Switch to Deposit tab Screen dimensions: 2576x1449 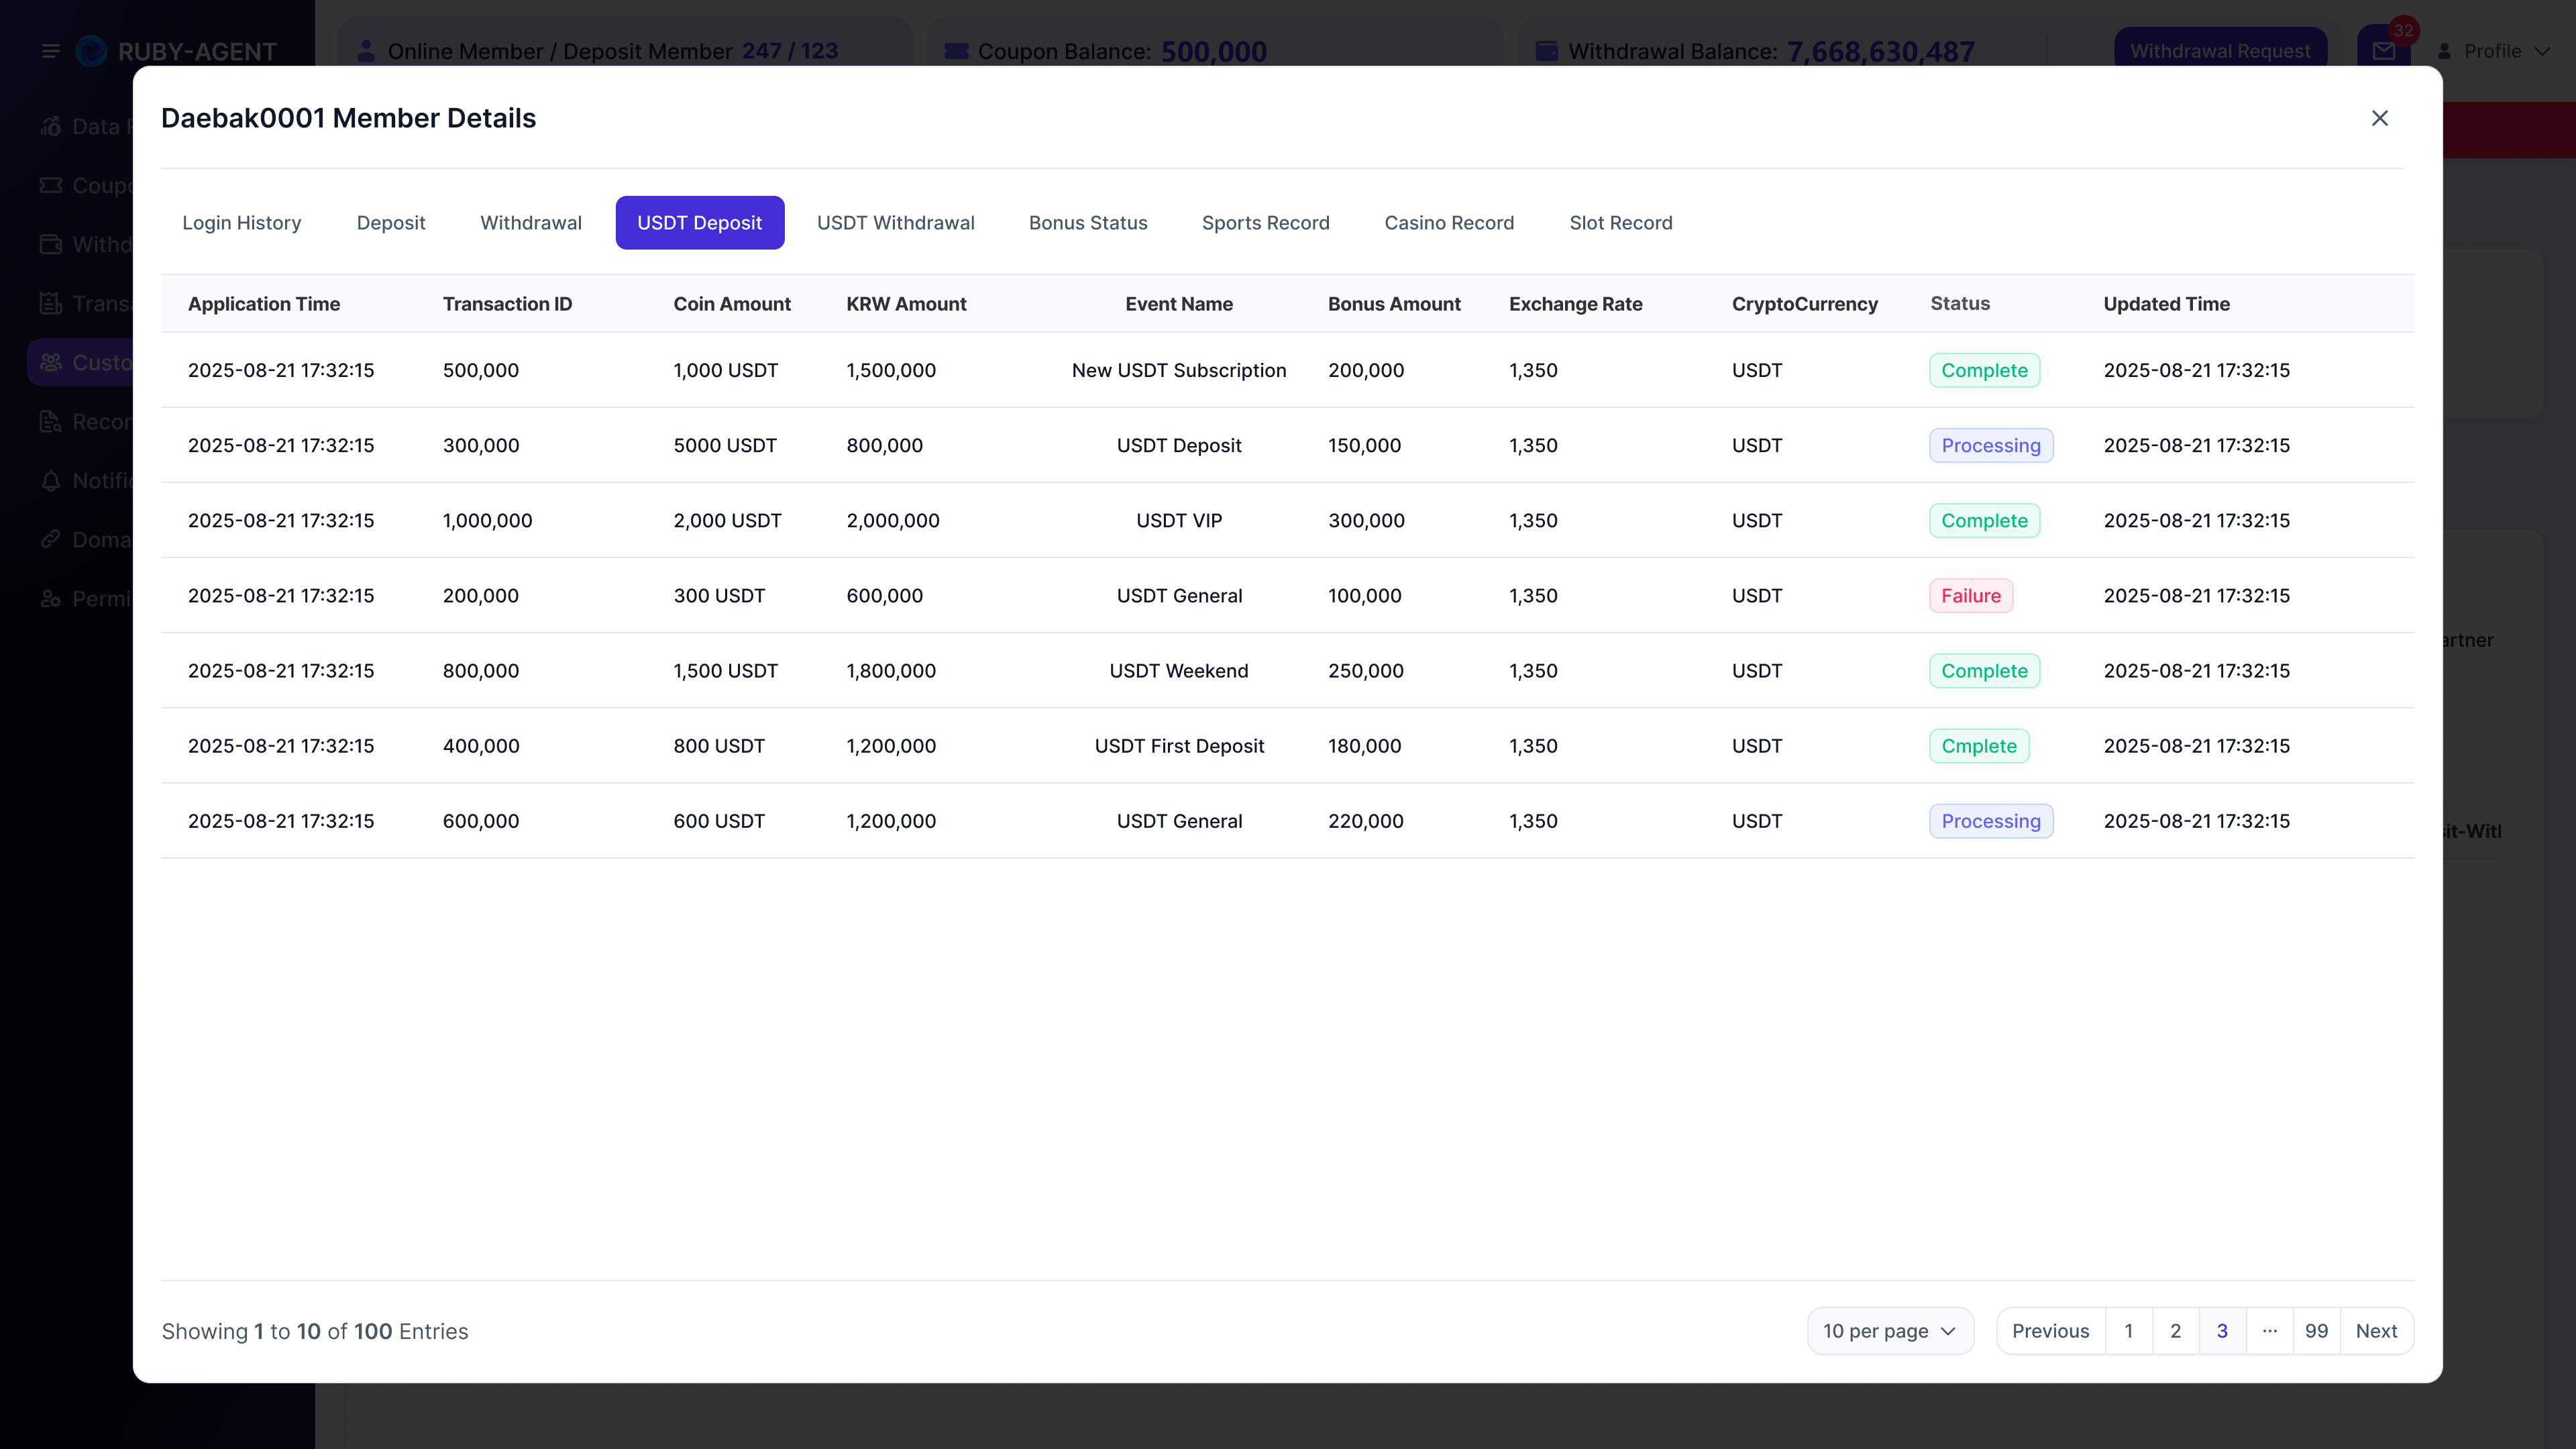point(391,222)
